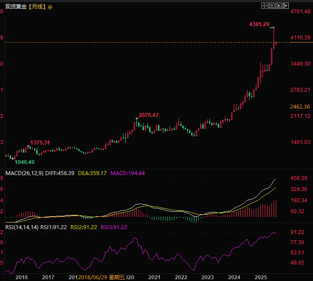Click the 2075.47 peak marker
This screenshot has height=281, width=313.
pos(148,115)
